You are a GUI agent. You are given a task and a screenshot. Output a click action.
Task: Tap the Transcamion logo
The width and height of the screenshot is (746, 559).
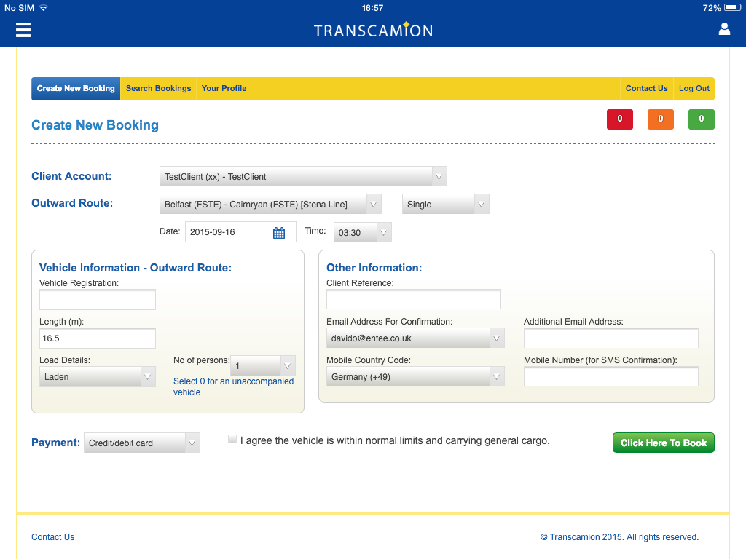click(x=374, y=30)
